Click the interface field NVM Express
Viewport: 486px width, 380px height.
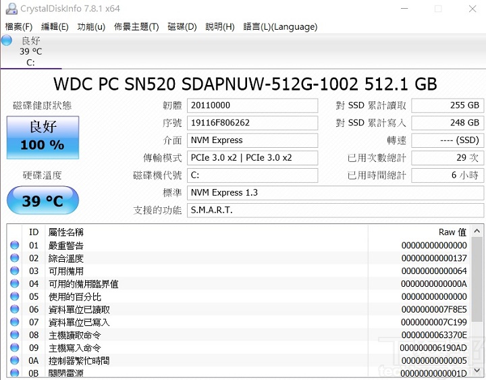[252, 140]
